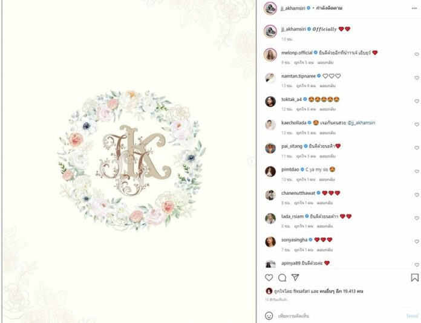Like sonyasingha's comment heart

[417, 241]
